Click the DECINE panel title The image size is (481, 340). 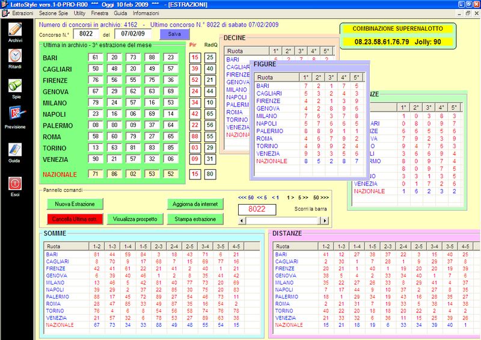click(x=234, y=38)
